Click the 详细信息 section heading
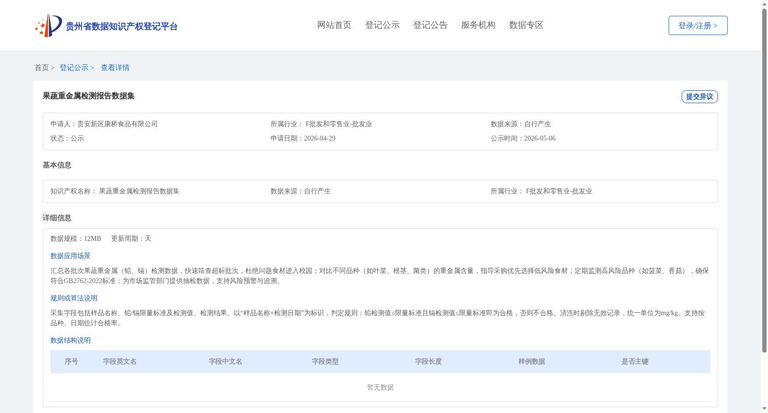Viewport: 768px width, 413px height. pyautogui.click(x=57, y=218)
